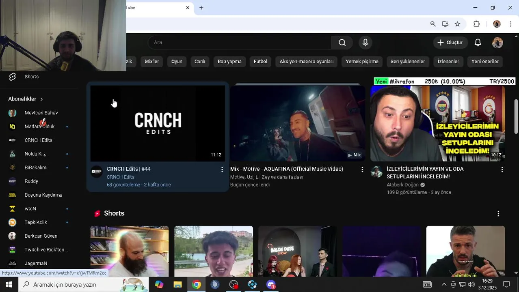Screen dimensions: 519x292
Task: Click the page vertical scrollbar thumb
Action: (x=516, y=116)
